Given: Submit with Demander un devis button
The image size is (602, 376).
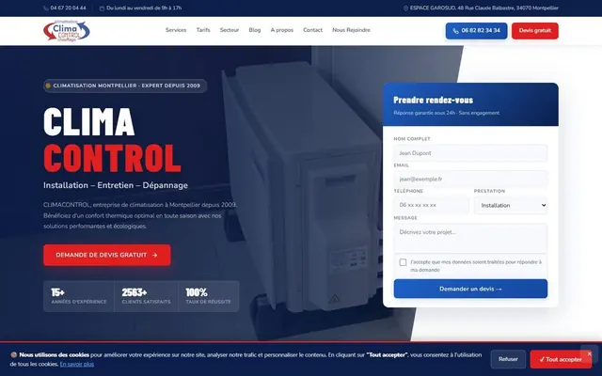Looking at the screenshot, I should coord(470,289).
